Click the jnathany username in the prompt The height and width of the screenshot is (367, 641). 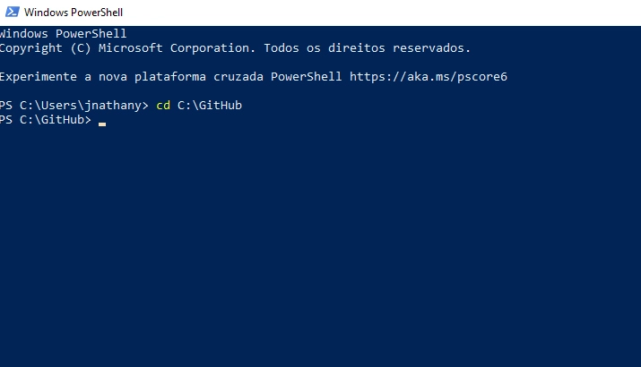tap(113, 106)
